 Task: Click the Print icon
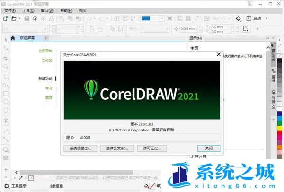pyautogui.click(x=52, y=18)
